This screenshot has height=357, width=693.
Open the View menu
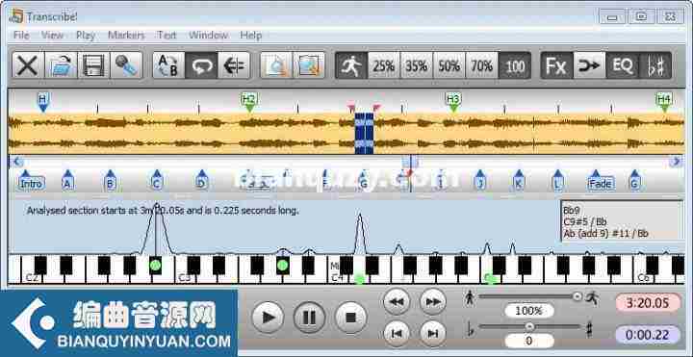[x=52, y=36]
